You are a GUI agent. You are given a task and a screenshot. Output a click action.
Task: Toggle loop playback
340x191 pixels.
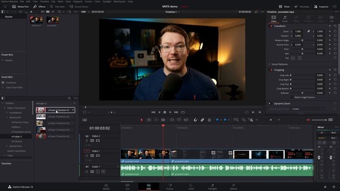click(x=183, y=112)
